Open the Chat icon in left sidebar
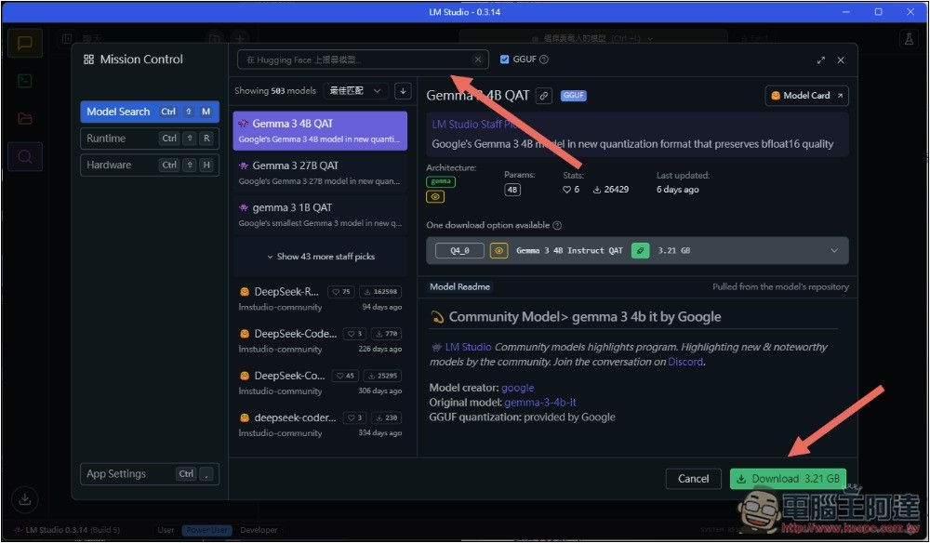 pos(25,43)
